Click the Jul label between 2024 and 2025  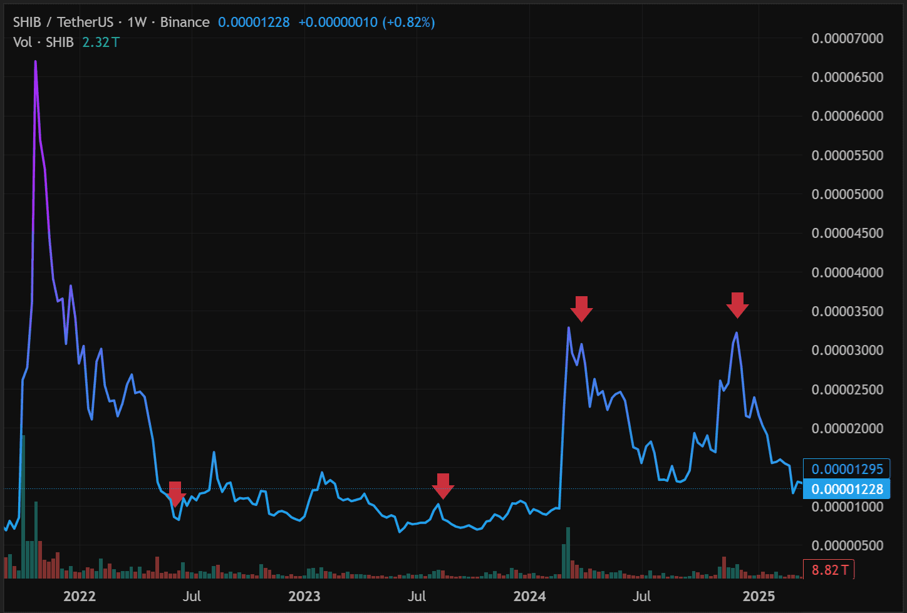tap(641, 596)
